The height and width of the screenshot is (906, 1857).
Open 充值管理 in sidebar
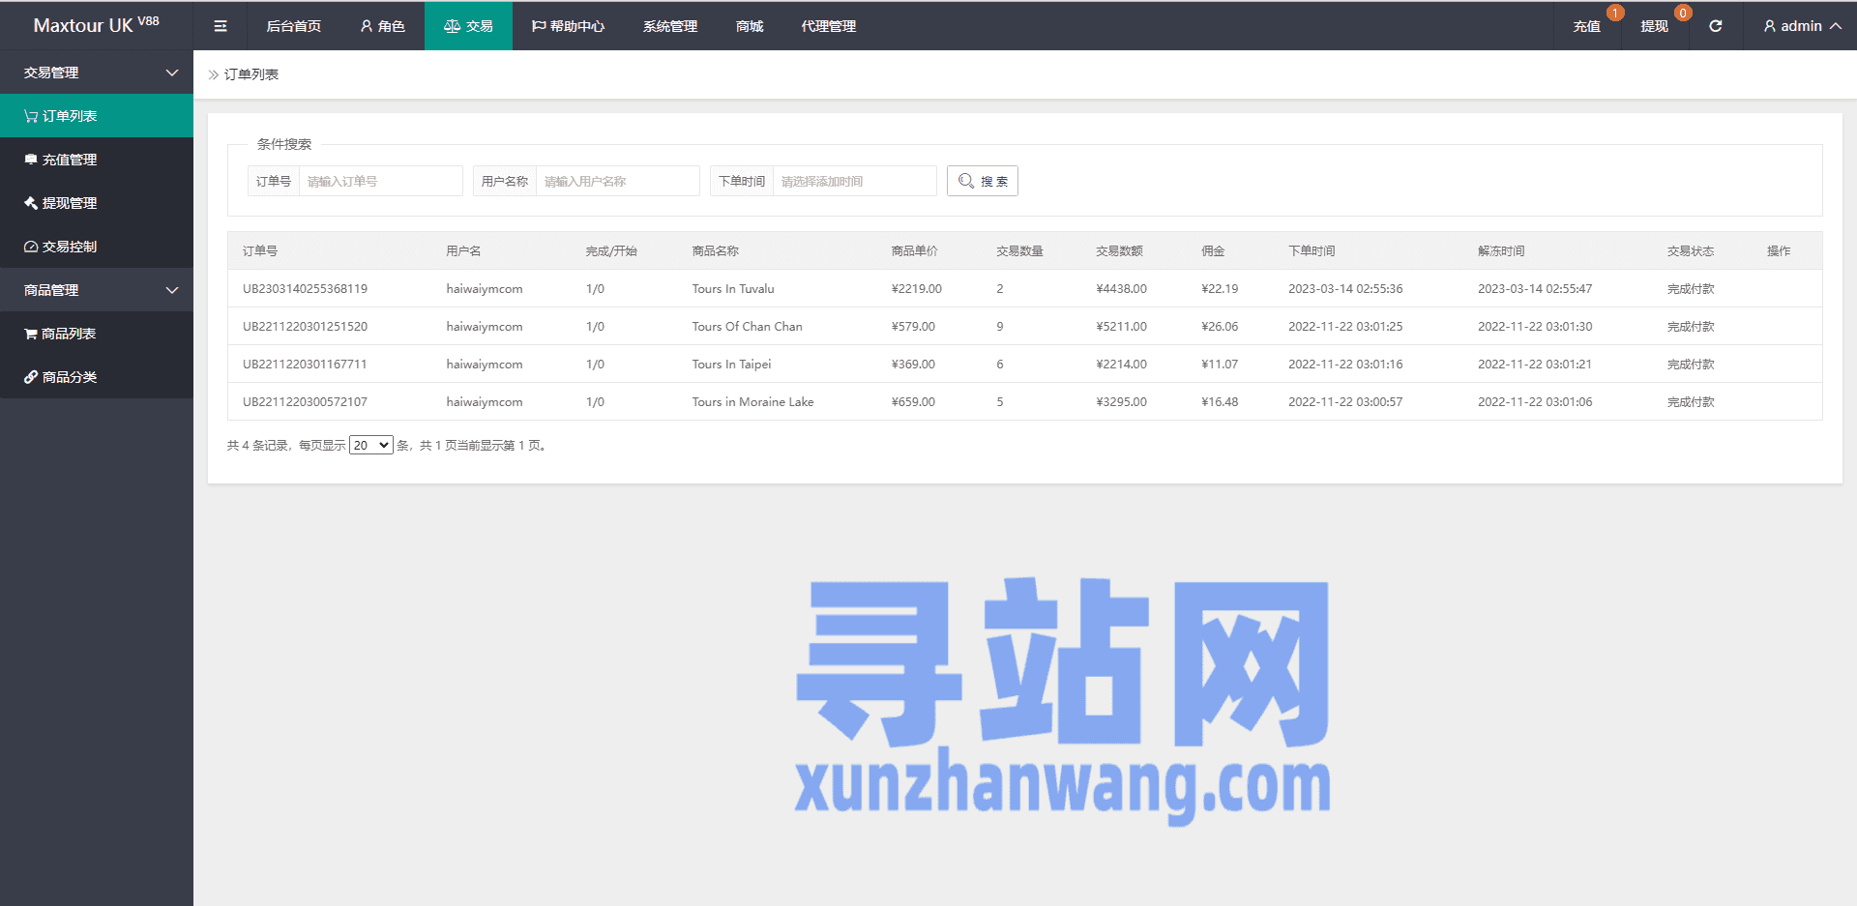97,160
